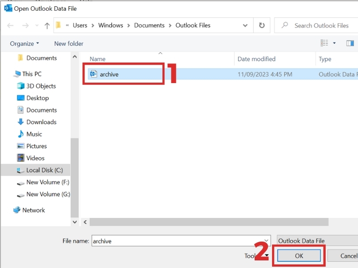Click the OK button

pyautogui.click(x=299, y=255)
